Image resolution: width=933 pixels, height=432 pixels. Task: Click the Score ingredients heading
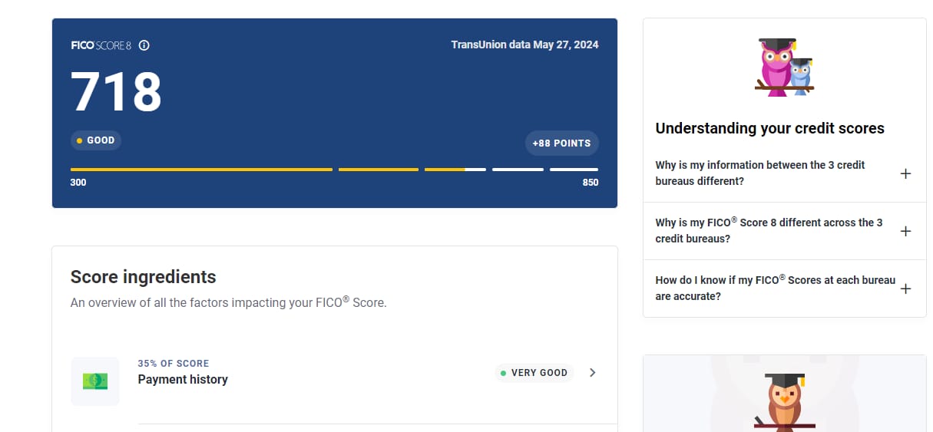(143, 276)
